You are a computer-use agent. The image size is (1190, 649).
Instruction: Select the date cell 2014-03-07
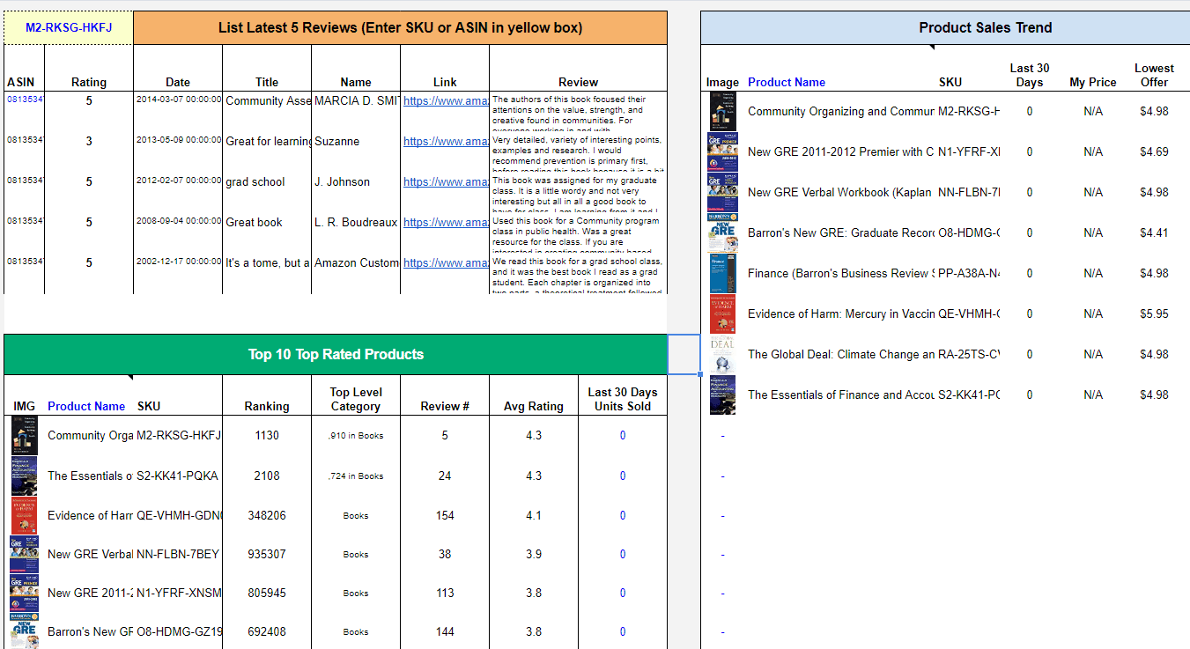pos(178,100)
